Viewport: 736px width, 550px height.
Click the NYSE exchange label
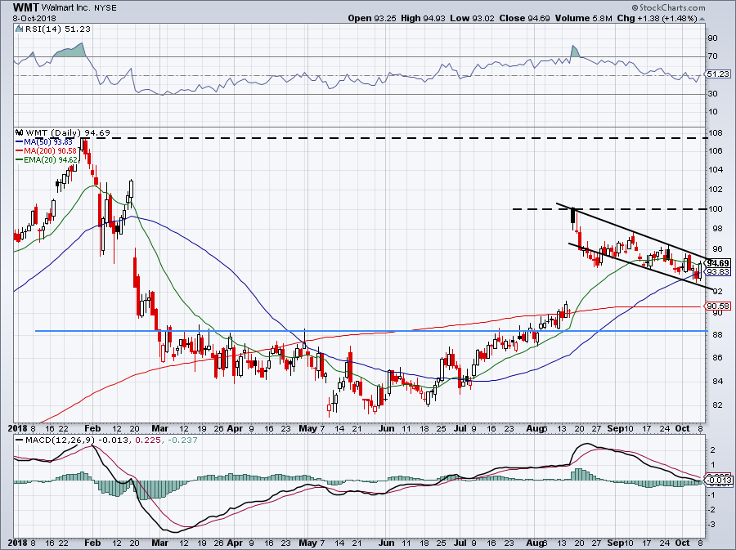pos(105,8)
